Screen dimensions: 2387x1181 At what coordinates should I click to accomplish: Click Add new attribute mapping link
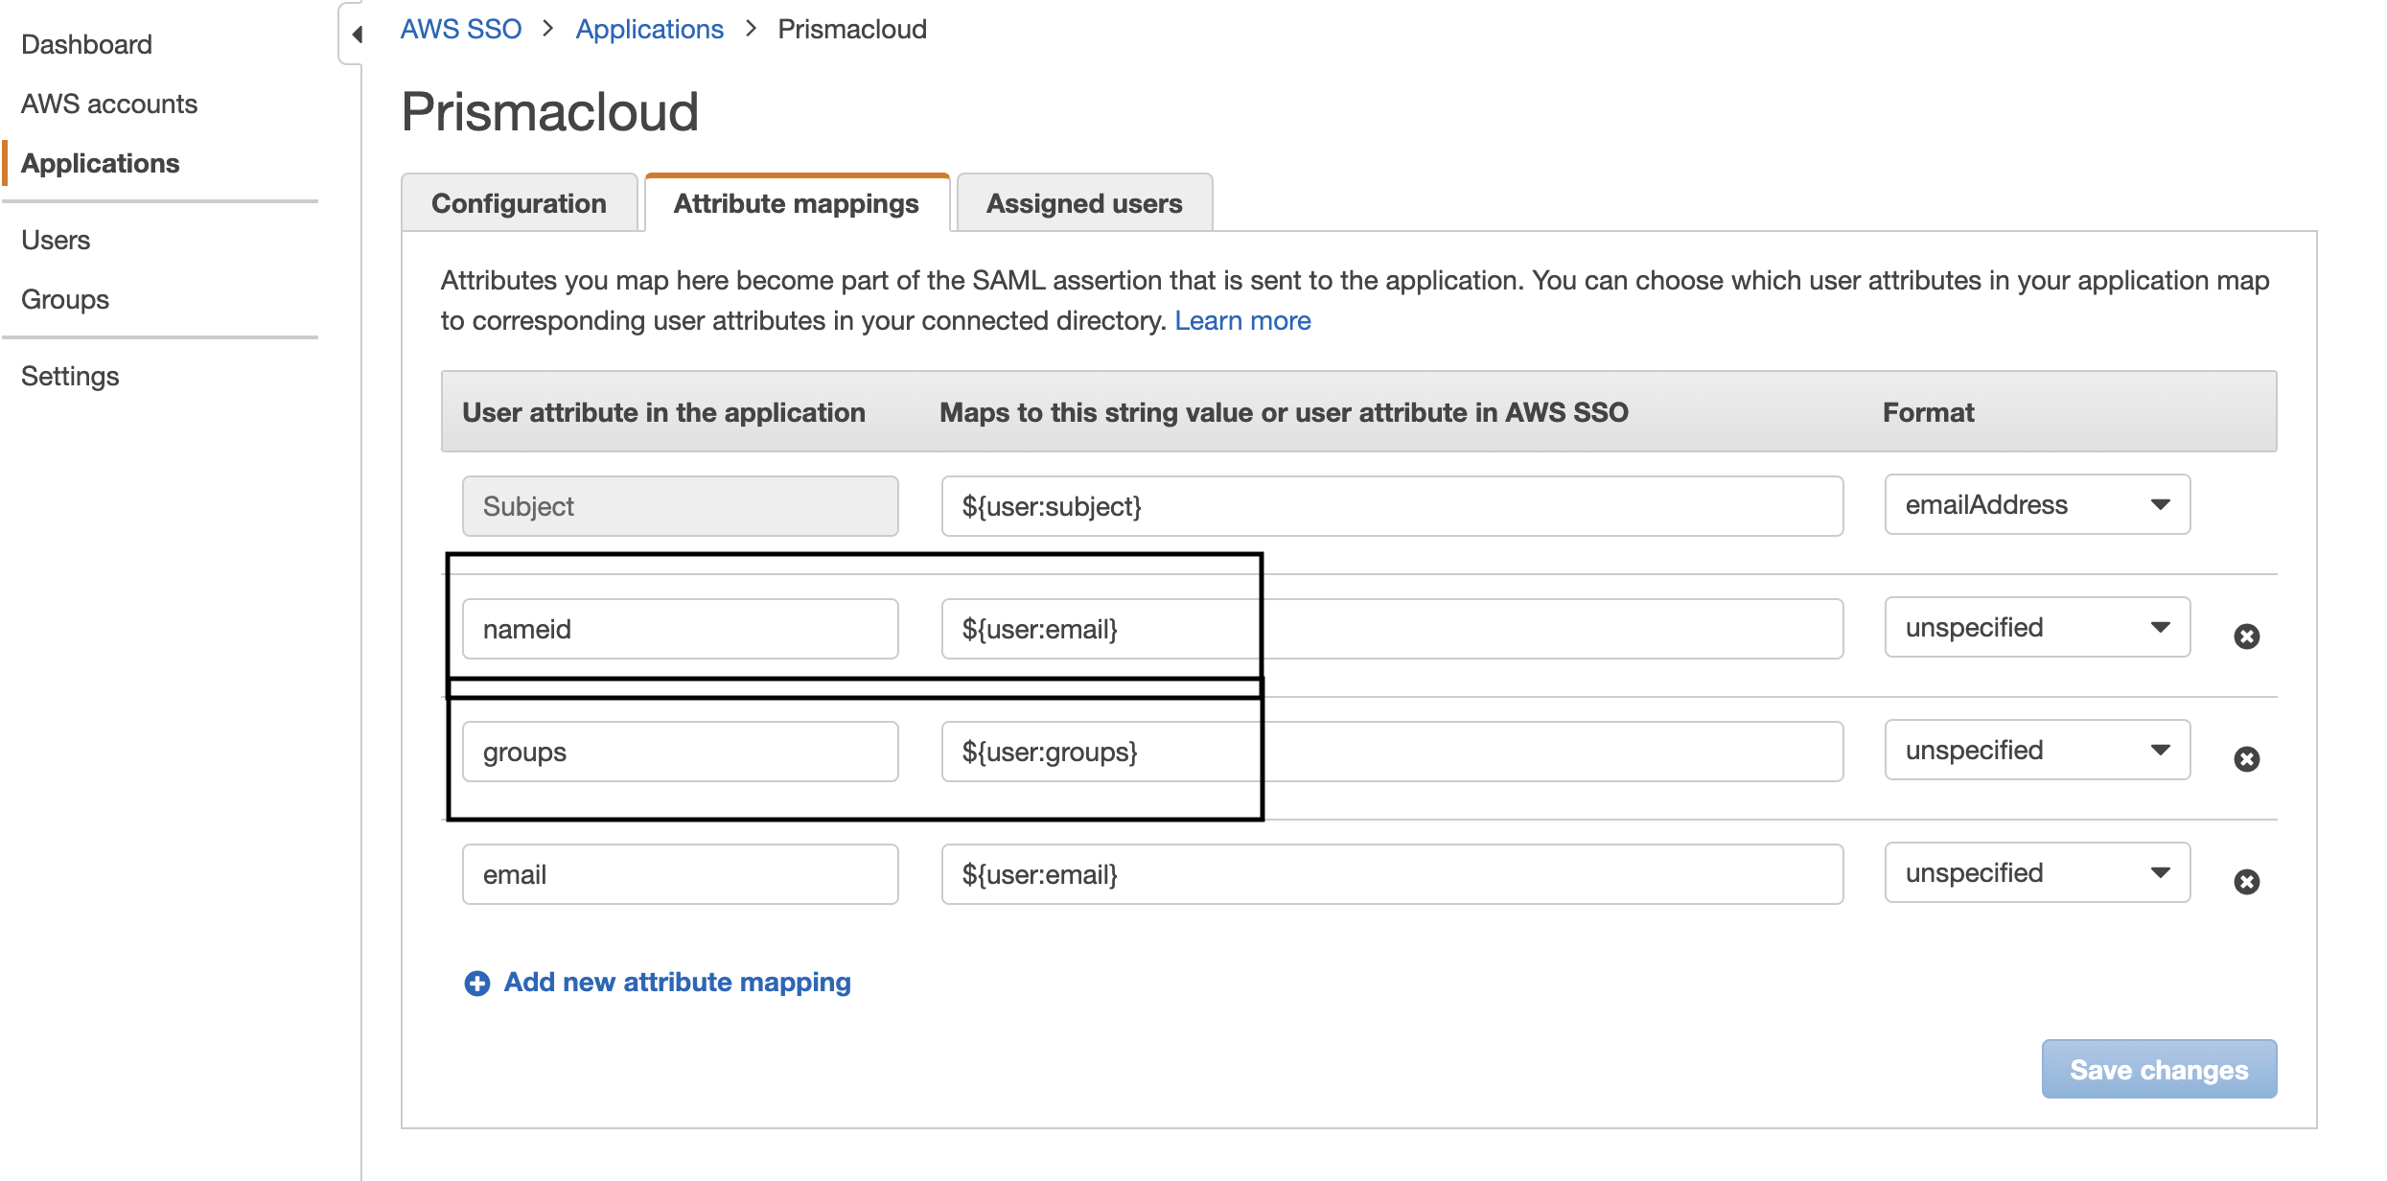(677, 983)
